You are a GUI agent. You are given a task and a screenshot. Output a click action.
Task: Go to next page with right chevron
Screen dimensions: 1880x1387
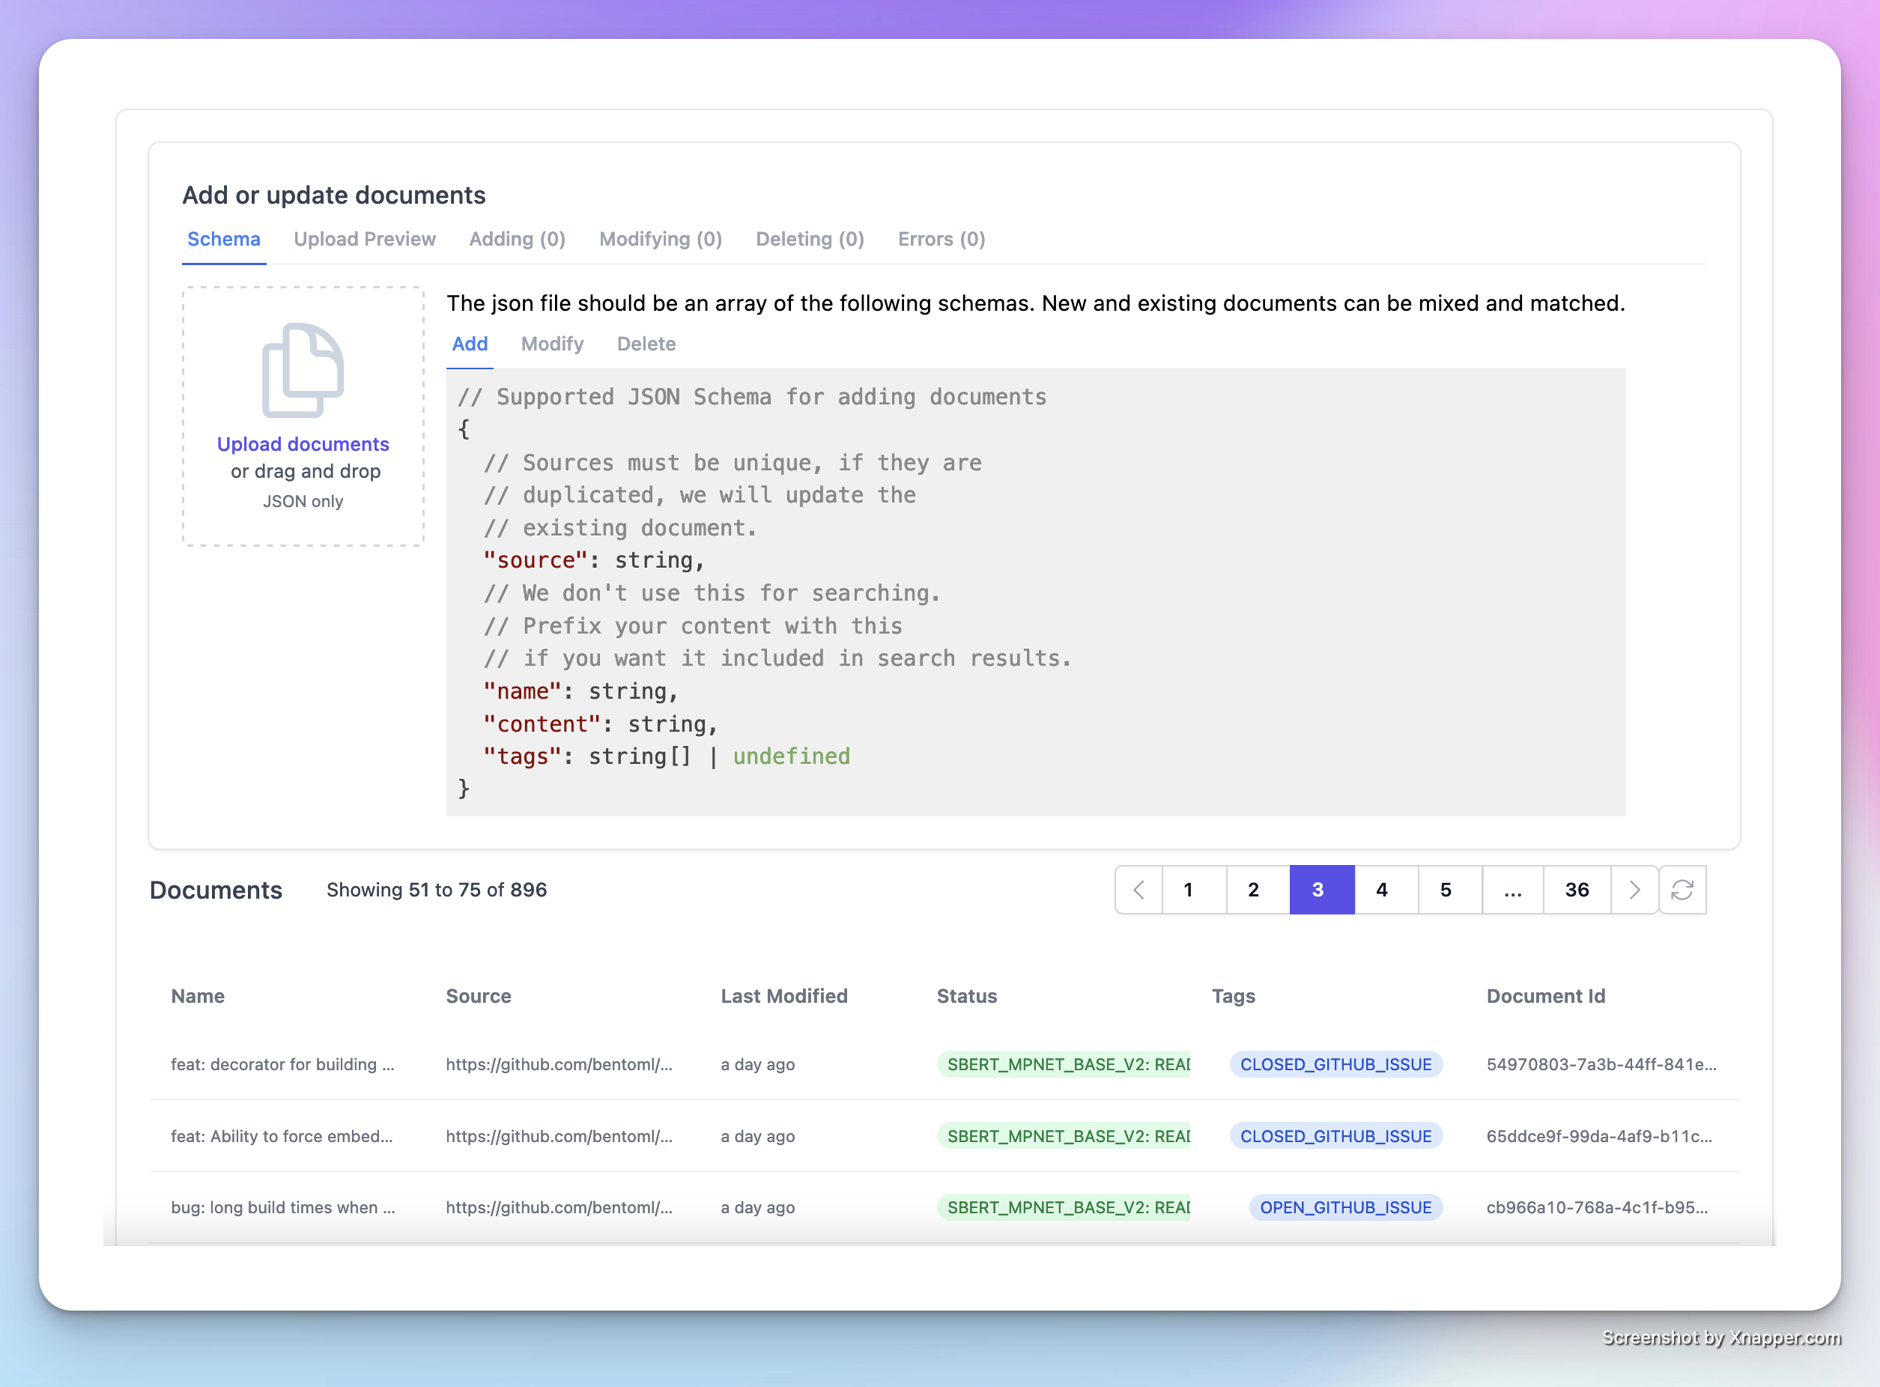pos(1634,890)
